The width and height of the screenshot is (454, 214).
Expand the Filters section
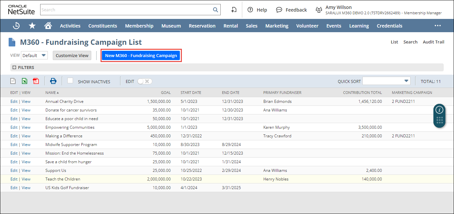(x=14, y=67)
